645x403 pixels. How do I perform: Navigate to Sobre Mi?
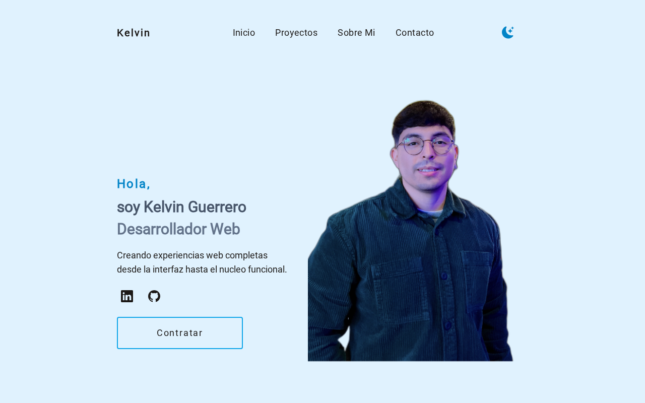[356, 33]
